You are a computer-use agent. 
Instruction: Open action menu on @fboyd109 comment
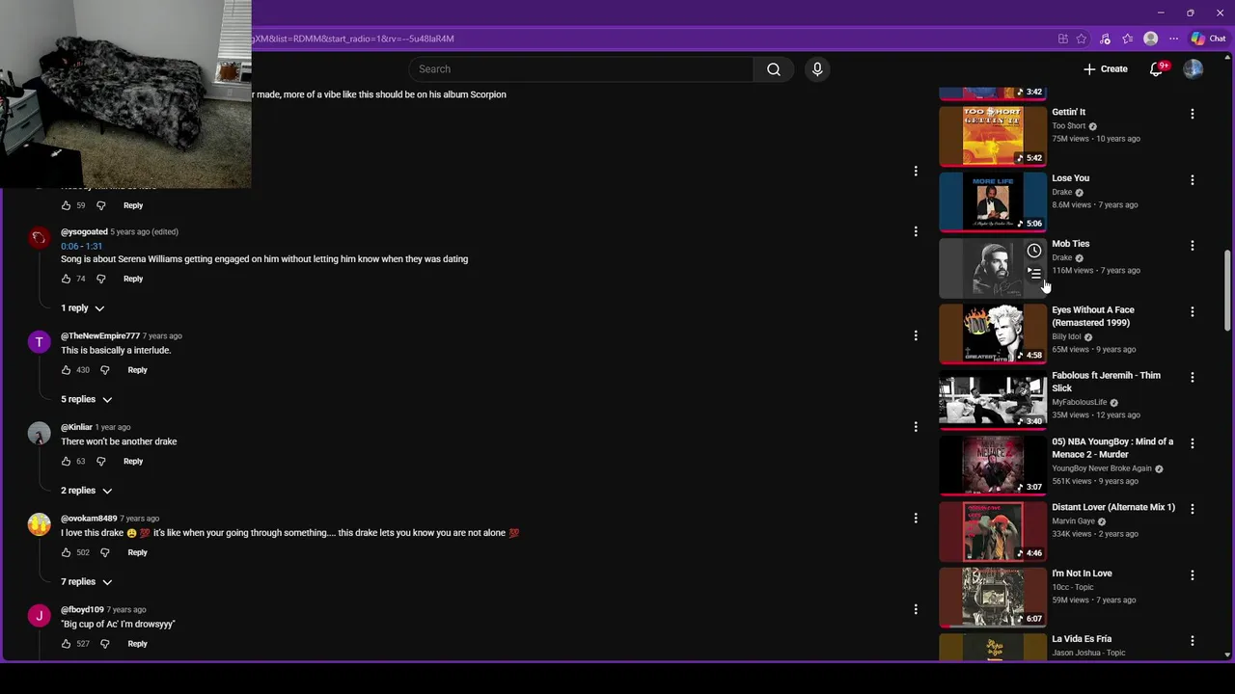pyautogui.click(x=916, y=609)
